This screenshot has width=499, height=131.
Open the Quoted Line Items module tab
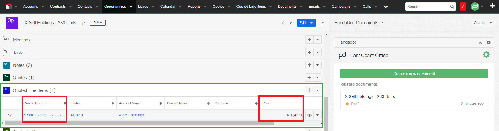pyautogui.click(x=251, y=7)
